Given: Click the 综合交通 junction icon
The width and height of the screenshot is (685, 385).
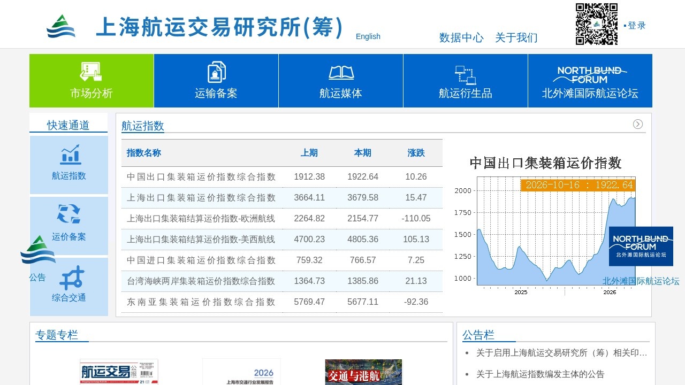Looking at the screenshot, I should coord(71,278).
